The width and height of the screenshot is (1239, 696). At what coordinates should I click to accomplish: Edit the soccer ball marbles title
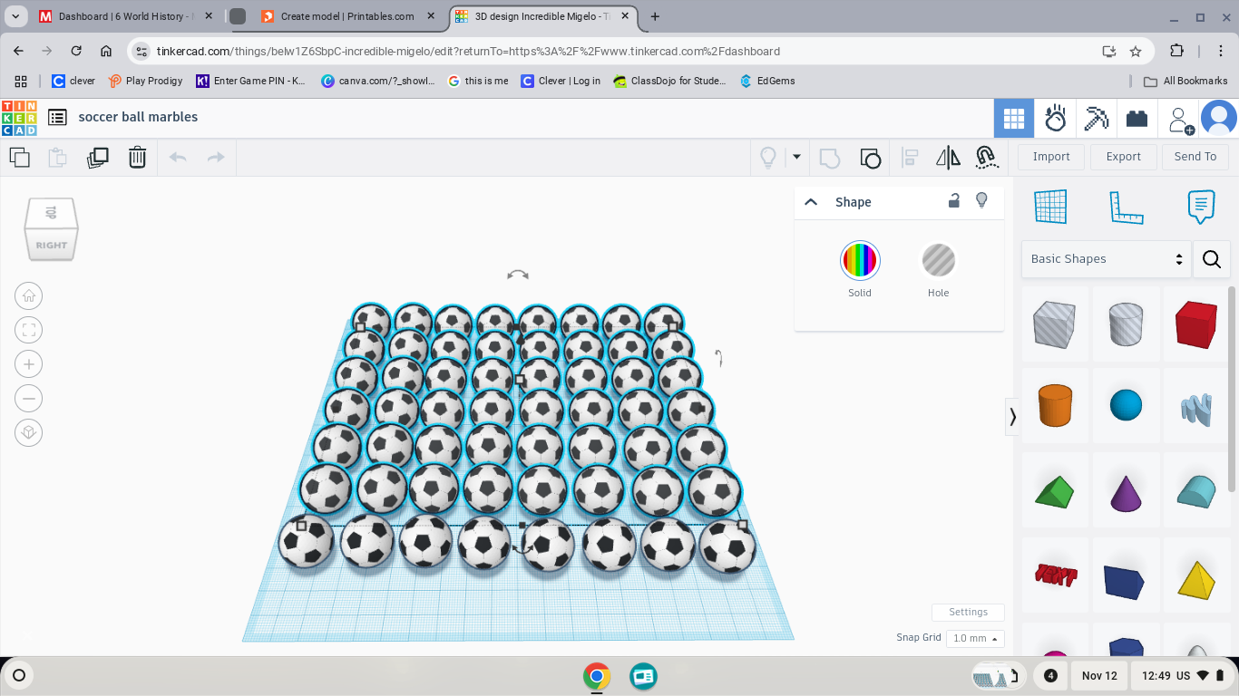coord(138,117)
